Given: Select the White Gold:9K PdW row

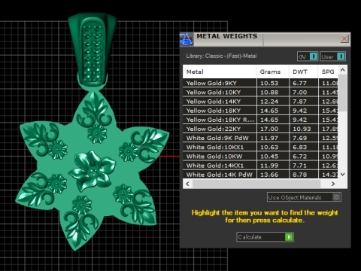Looking at the screenshot, I should point(260,138).
